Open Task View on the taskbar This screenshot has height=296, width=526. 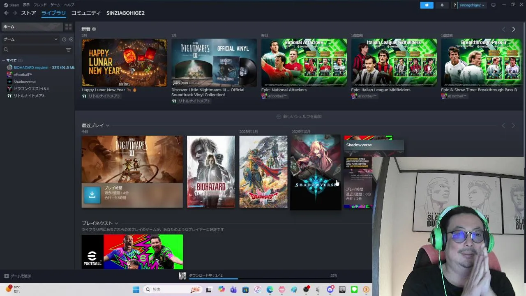point(209,290)
